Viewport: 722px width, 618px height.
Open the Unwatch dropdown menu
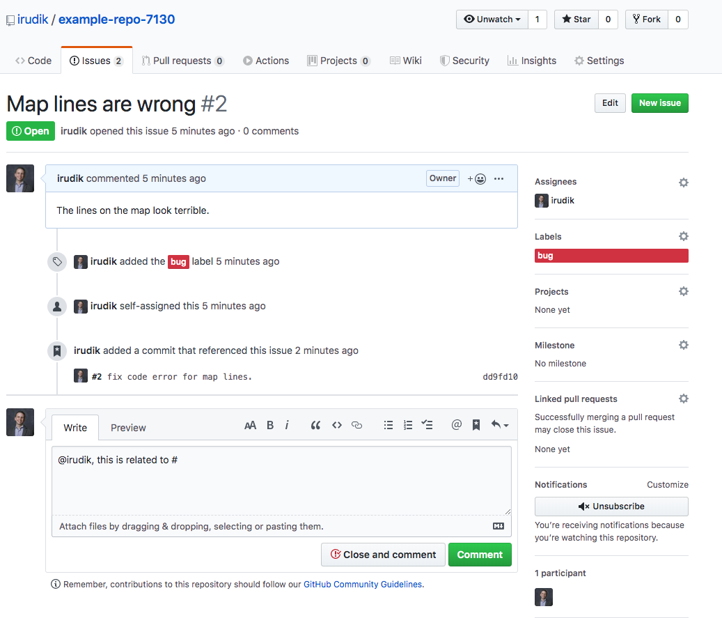pos(492,20)
